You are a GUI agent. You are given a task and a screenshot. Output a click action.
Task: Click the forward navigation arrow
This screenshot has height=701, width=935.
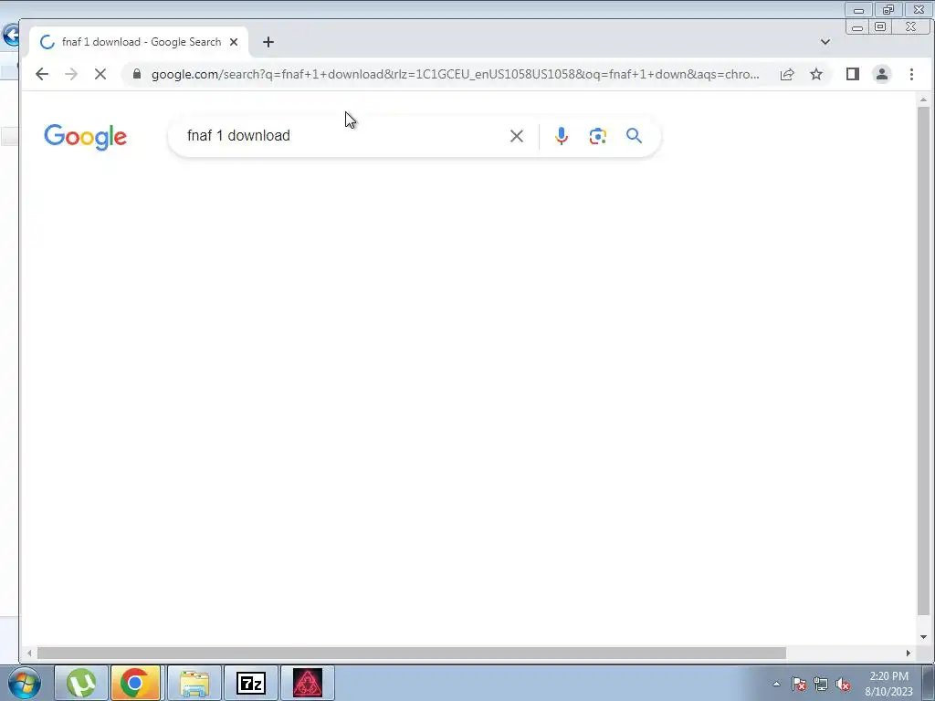[x=71, y=74]
